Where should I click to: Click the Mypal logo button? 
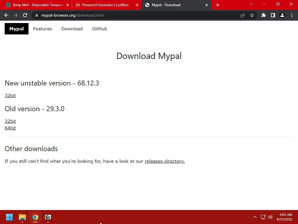point(17,29)
